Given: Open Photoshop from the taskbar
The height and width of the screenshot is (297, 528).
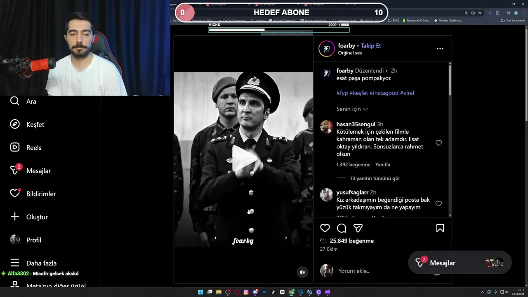Looking at the screenshot, I should (x=264, y=292).
